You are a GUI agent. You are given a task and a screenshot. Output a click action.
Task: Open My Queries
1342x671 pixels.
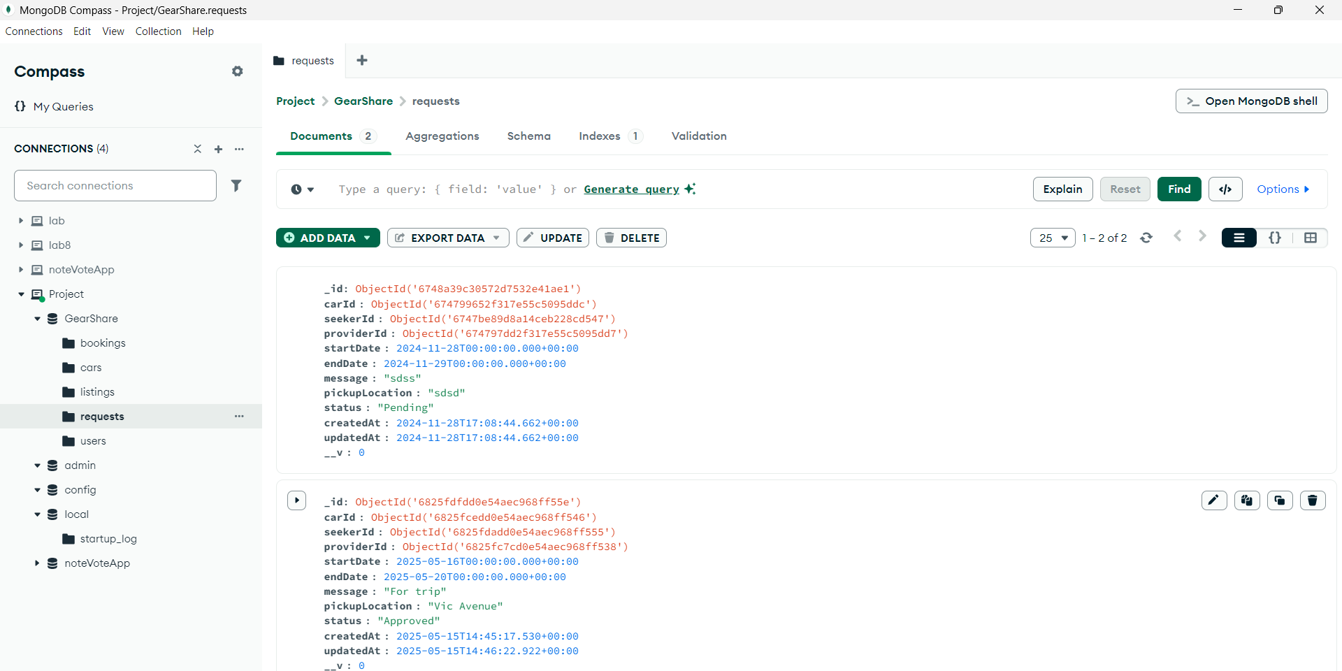click(x=54, y=106)
